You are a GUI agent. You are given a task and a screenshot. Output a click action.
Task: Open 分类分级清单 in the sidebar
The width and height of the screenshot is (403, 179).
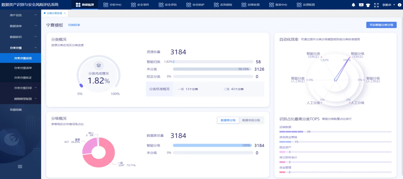coord(20,68)
